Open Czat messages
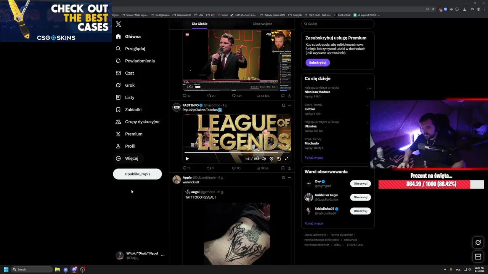488x274 pixels. coord(125,73)
